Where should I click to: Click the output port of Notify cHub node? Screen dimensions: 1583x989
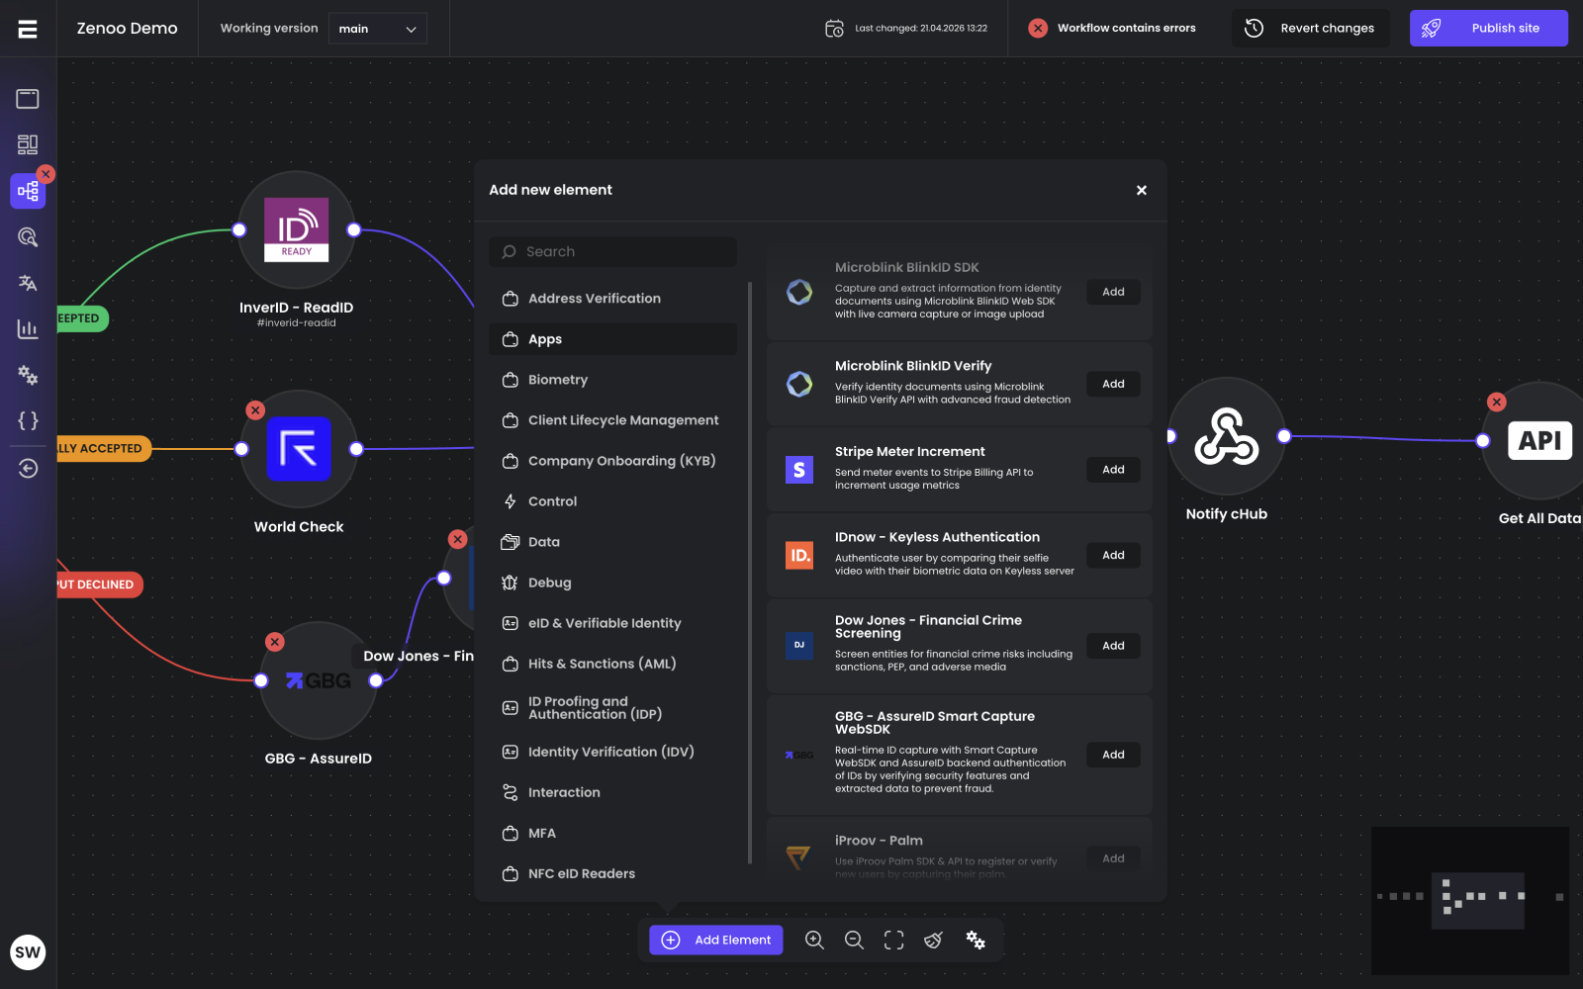pos(1284,436)
